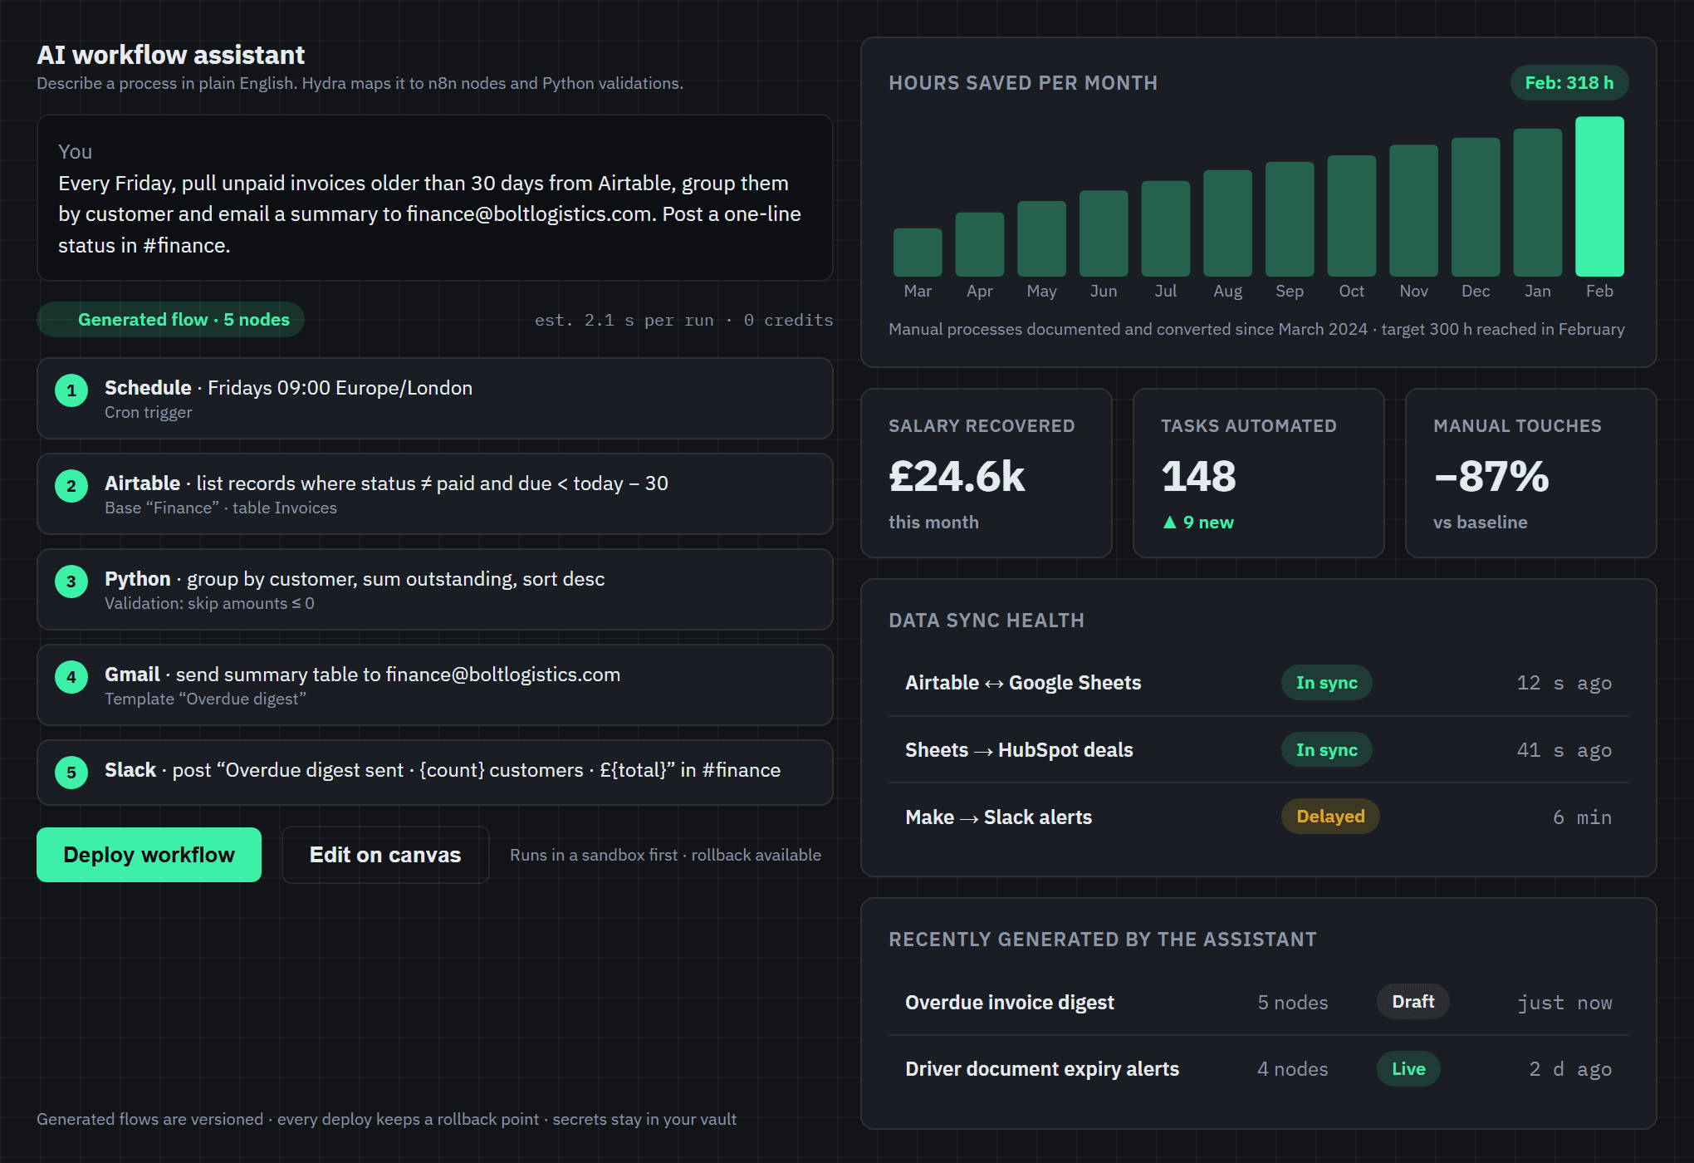The width and height of the screenshot is (1694, 1163).
Task: Select step 4 number badge for Gmail
Action: click(x=71, y=677)
